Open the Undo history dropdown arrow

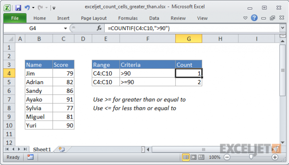pos(33,7)
